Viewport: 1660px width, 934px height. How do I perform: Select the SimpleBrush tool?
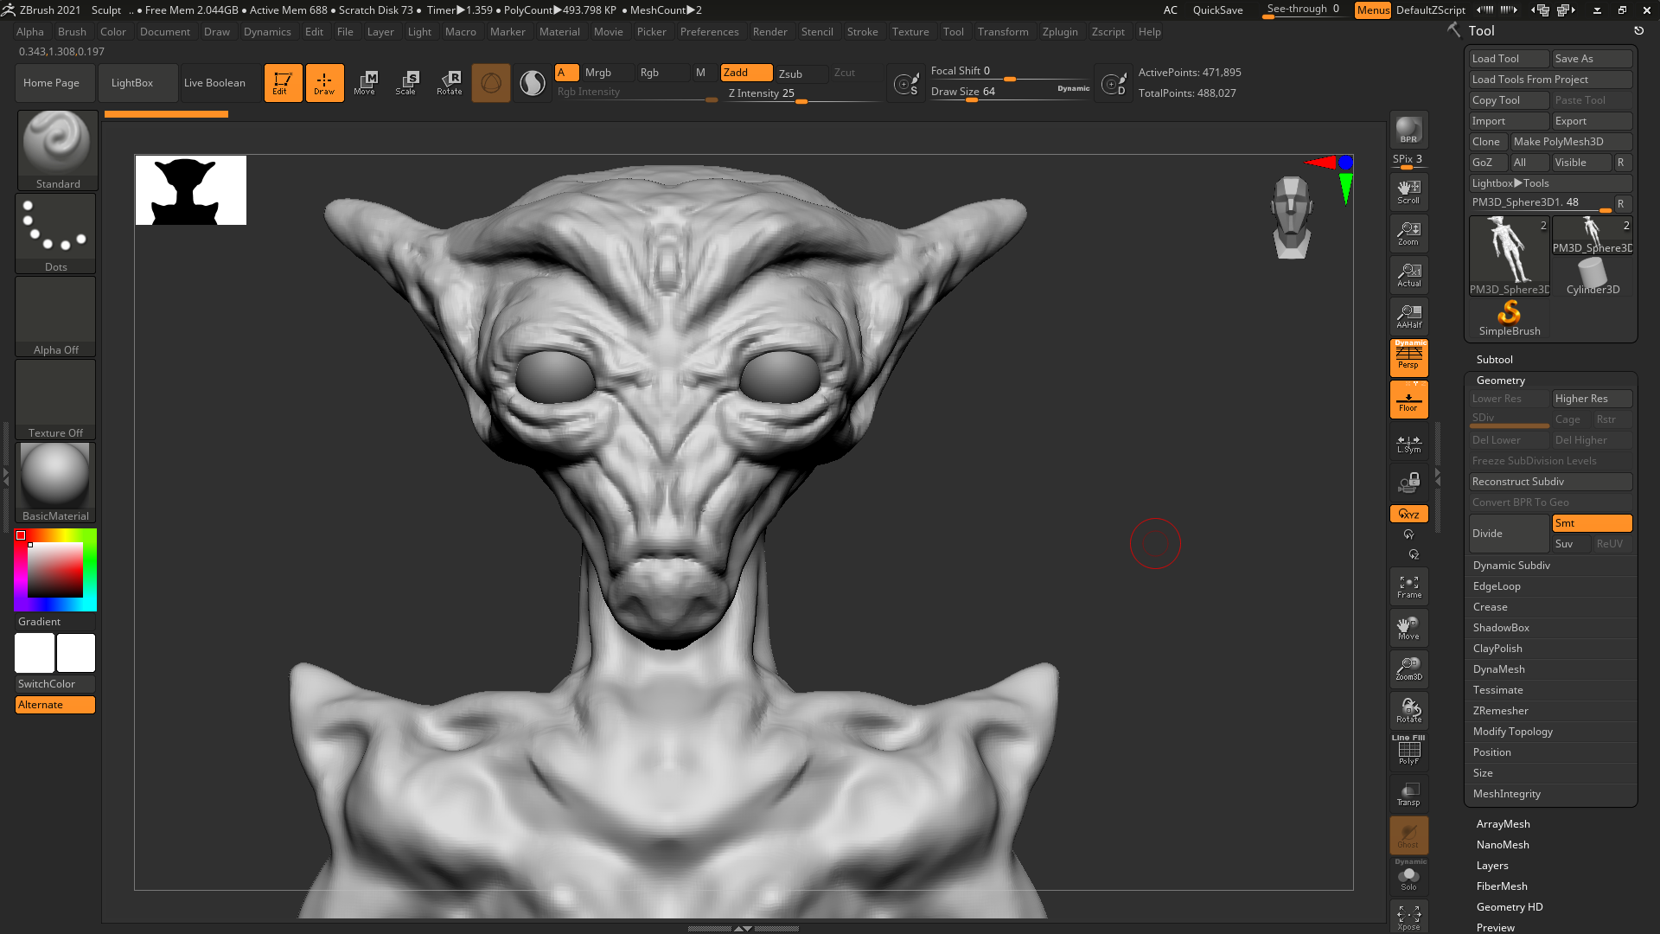click(1510, 318)
